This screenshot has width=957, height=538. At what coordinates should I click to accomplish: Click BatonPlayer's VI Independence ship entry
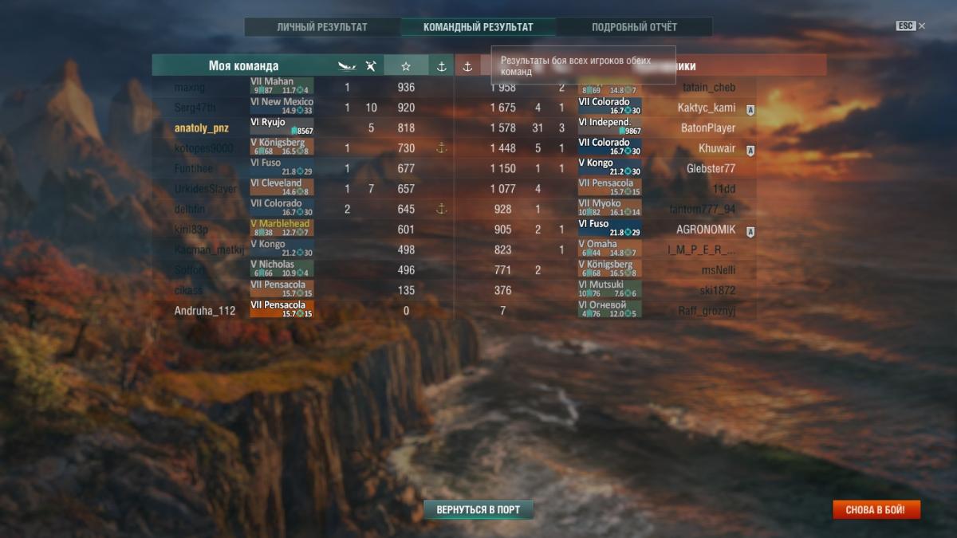(x=610, y=128)
